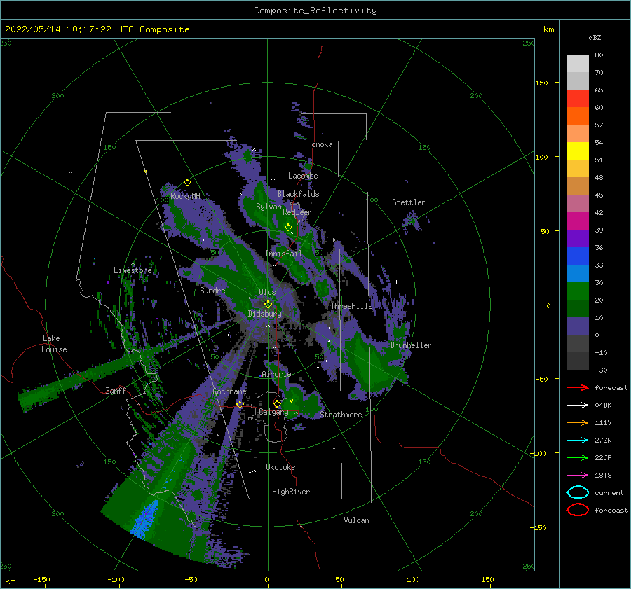Click yellow diamond marker below RedDeer label
Image resolution: width=631 pixels, height=589 pixels.
click(288, 228)
